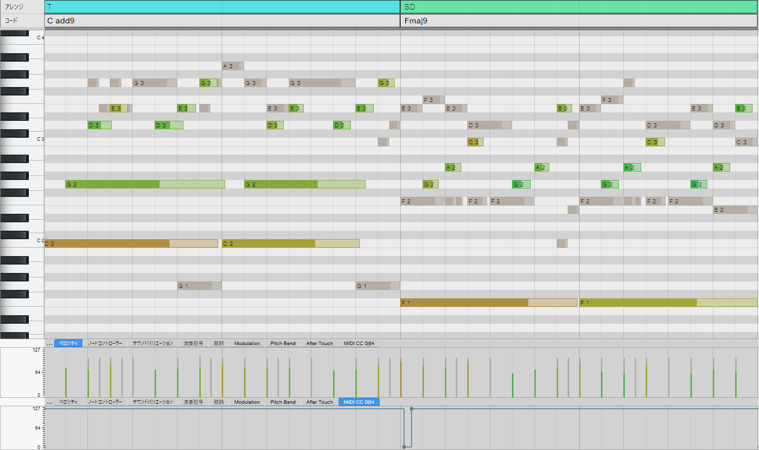Select the A 3 note
The width and height of the screenshot is (759, 450).
[233, 66]
